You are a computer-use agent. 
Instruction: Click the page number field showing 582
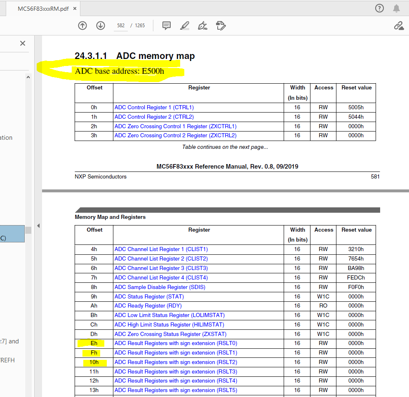(x=121, y=26)
